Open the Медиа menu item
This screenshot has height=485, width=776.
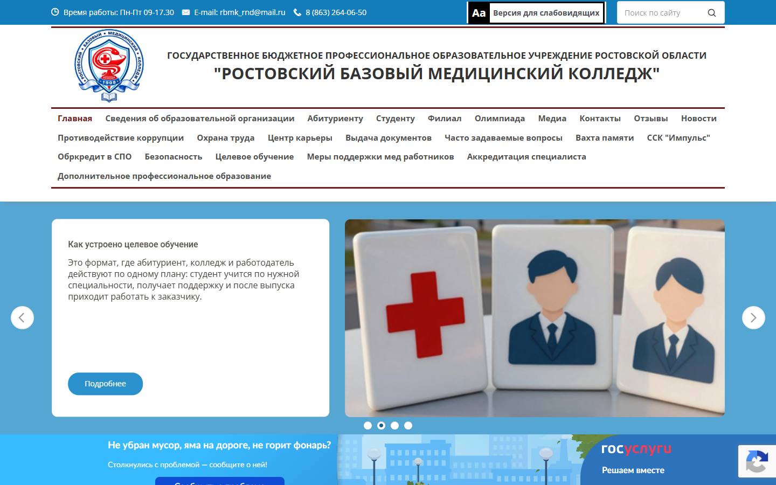552,119
